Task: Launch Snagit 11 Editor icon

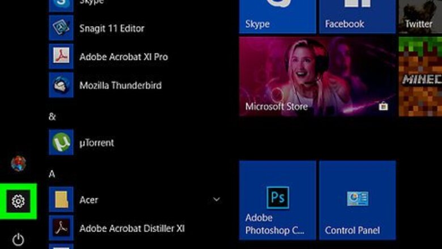Action: point(61,28)
